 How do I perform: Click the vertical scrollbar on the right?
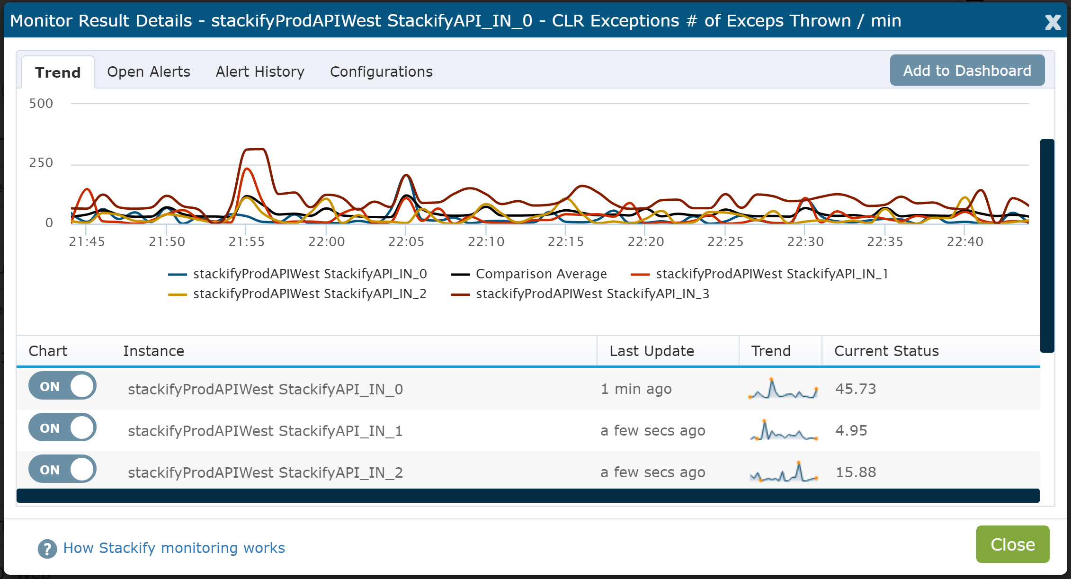(x=1047, y=246)
